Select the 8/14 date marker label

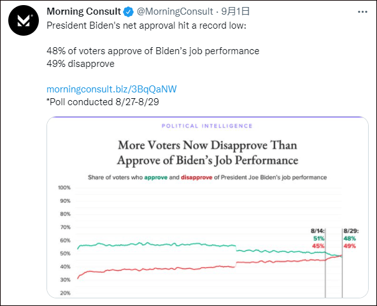point(317,231)
